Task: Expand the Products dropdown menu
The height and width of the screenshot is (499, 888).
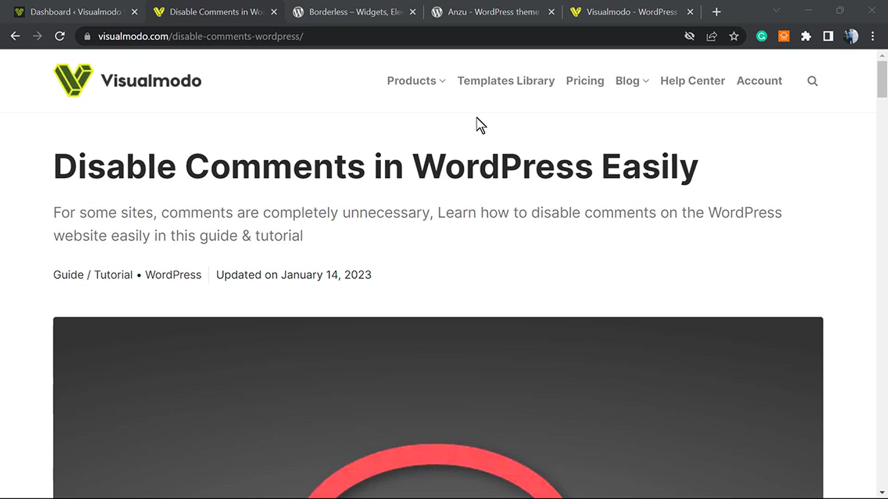Action: tap(416, 81)
